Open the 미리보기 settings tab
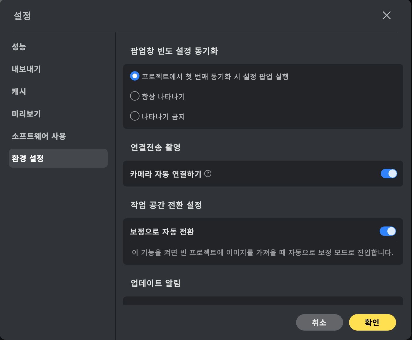 click(x=26, y=114)
